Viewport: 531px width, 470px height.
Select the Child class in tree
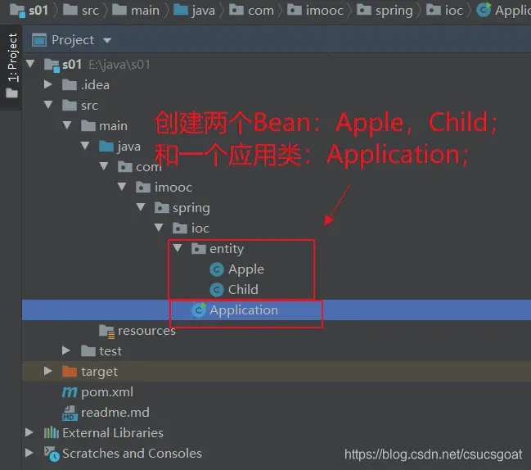click(243, 290)
